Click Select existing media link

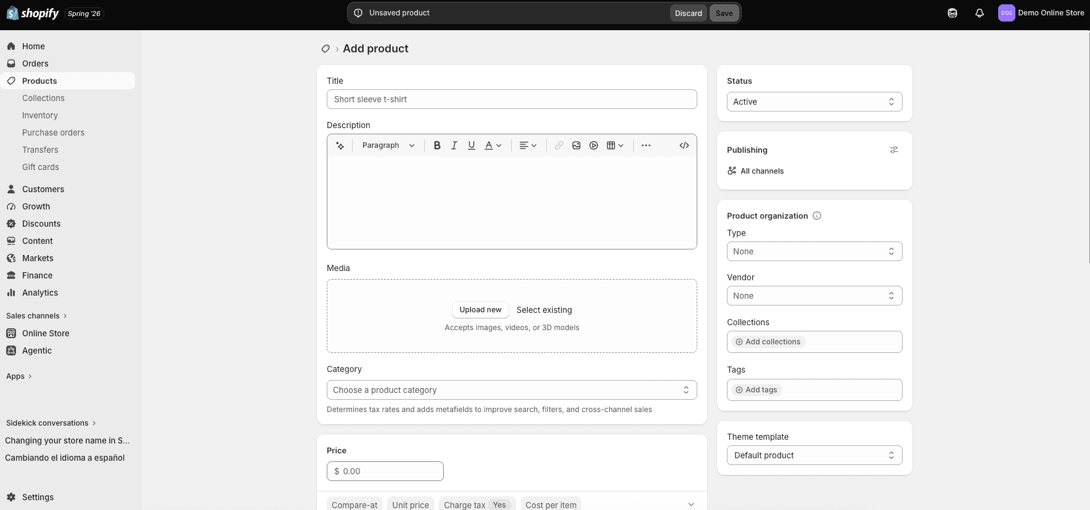tap(544, 310)
